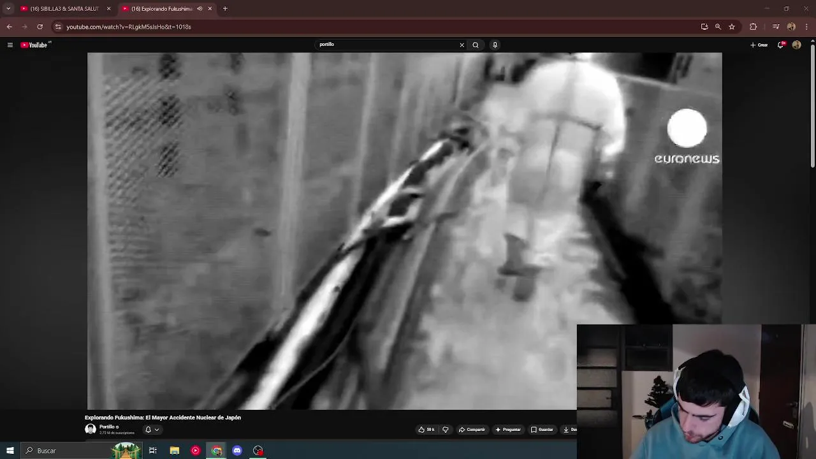This screenshot has width=816, height=459.
Task: Open the Portillo channel name link
Action: (106, 427)
